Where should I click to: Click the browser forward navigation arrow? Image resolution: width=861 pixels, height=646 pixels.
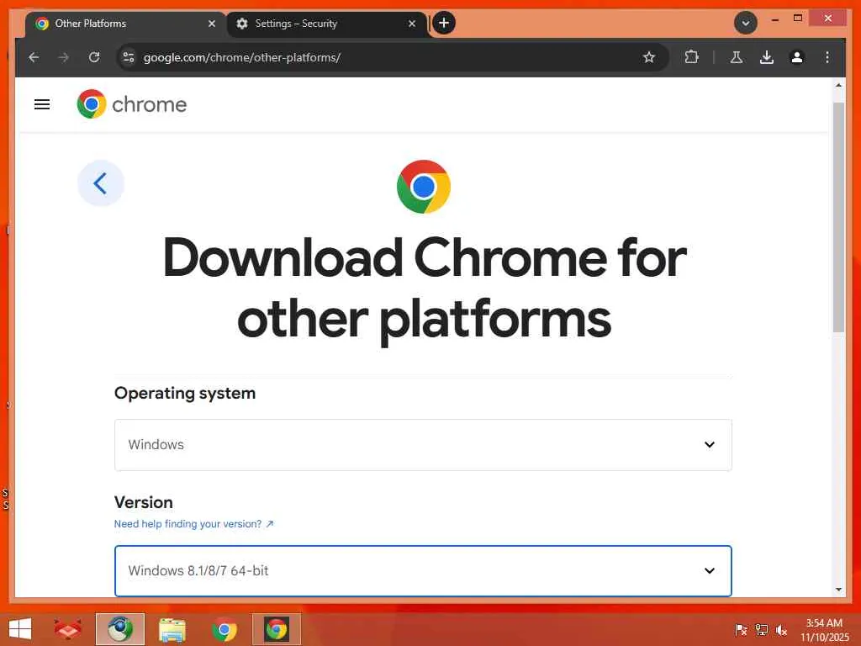(64, 57)
